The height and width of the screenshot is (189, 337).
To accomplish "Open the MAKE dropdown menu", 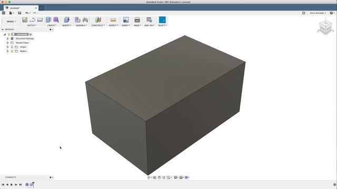I will point(137,25).
